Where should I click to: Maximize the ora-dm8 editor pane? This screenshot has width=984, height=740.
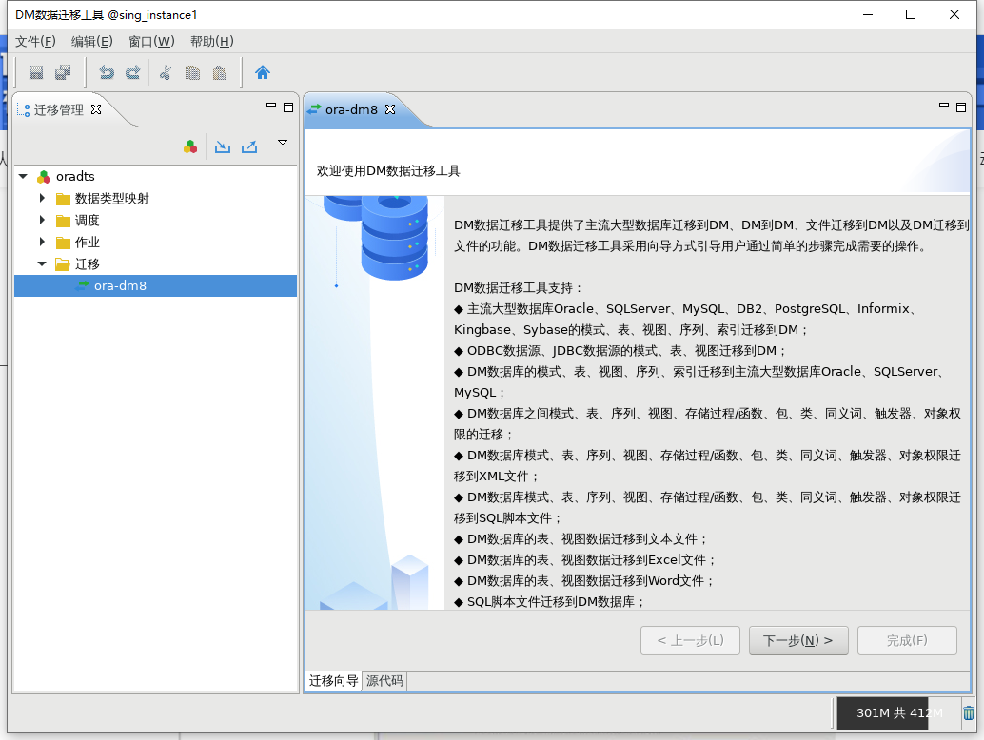(961, 107)
